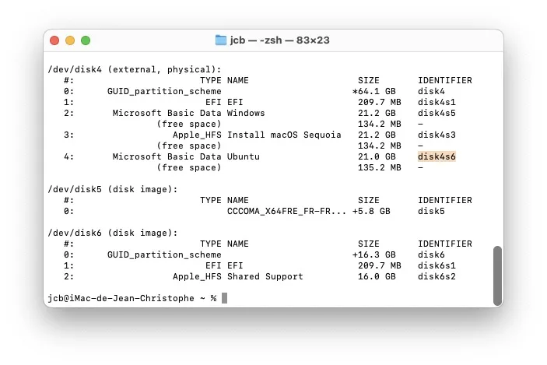Screen dimensions: 547x365
Task: Click 'IDENTIFIER' header of the disk5 table
Action: 445,200
